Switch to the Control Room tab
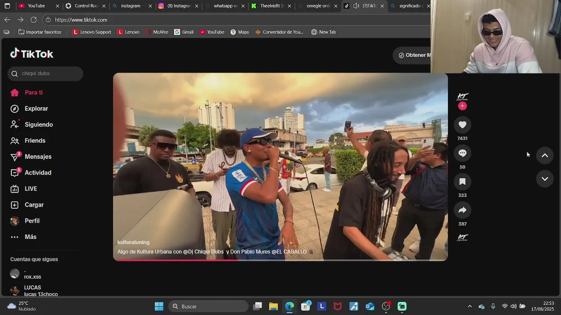This screenshot has width=561, height=315. tap(85, 6)
